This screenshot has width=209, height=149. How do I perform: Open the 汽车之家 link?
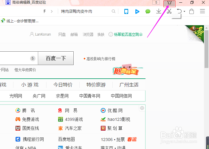click(x=73, y=128)
